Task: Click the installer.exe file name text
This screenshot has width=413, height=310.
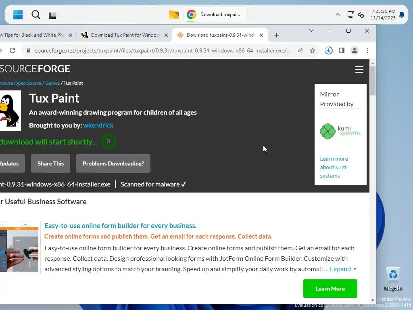Action: tap(55, 184)
